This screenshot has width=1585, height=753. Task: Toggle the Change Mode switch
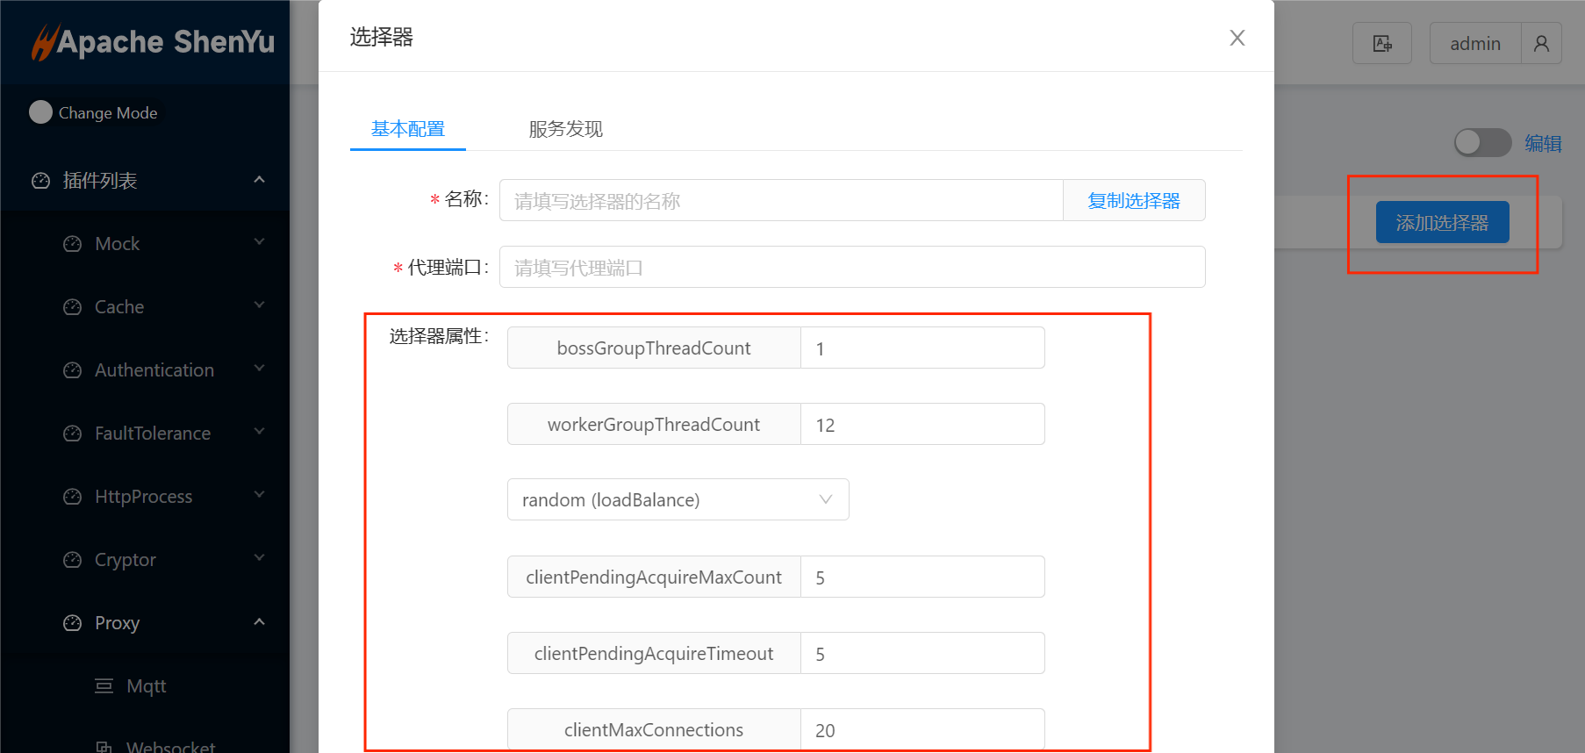point(41,112)
